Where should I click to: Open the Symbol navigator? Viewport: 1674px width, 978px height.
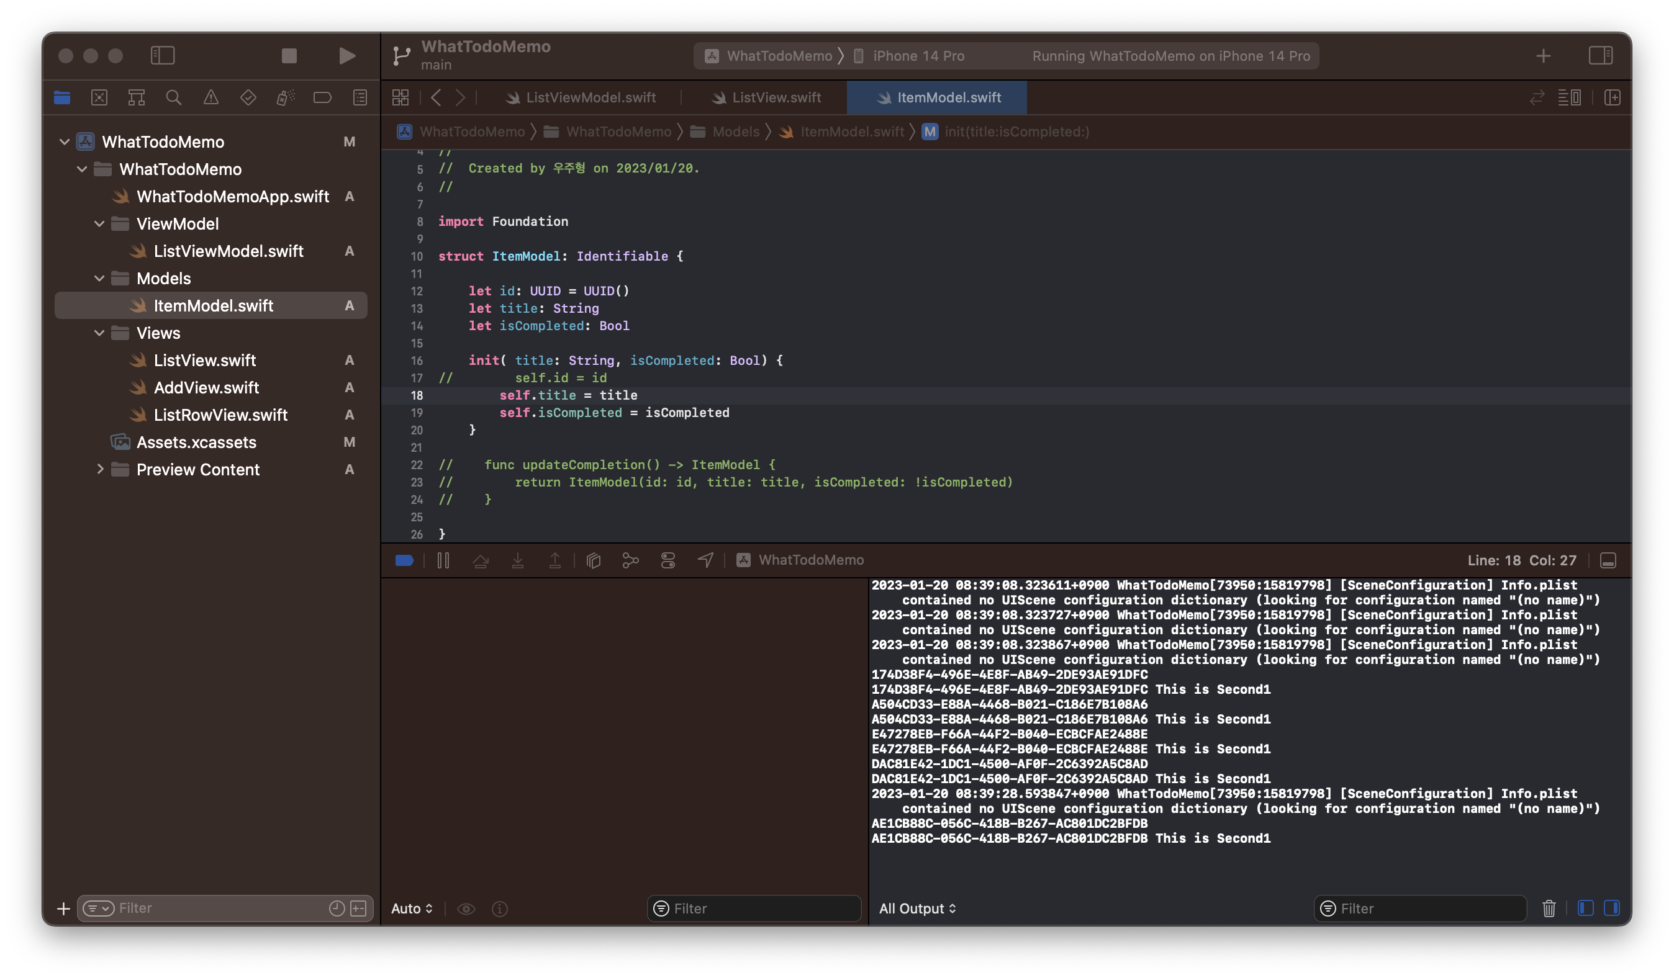point(136,97)
